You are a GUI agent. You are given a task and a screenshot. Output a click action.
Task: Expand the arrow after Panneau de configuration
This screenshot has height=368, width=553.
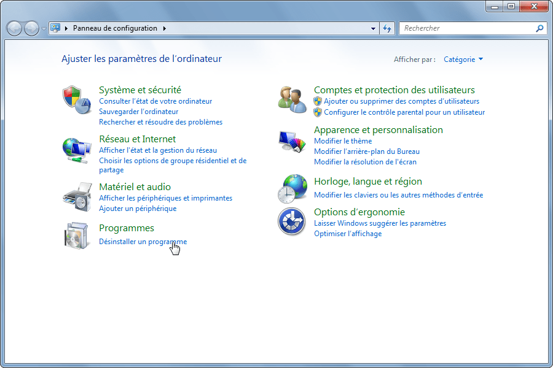(x=165, y=28)
